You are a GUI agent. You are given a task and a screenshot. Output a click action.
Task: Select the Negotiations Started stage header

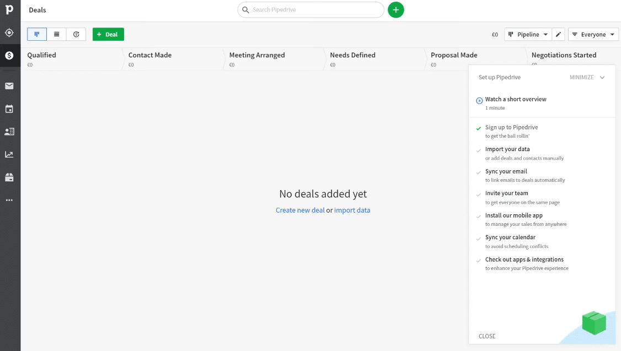pos(564,56)
